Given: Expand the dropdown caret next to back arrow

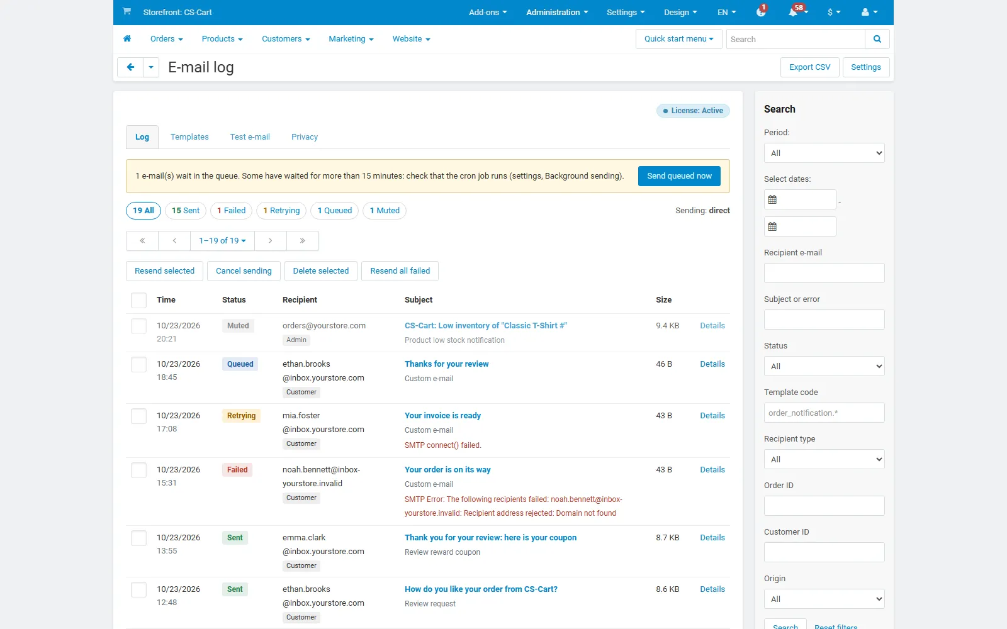Looking at the screenshot, I should [x=151, y=67].
